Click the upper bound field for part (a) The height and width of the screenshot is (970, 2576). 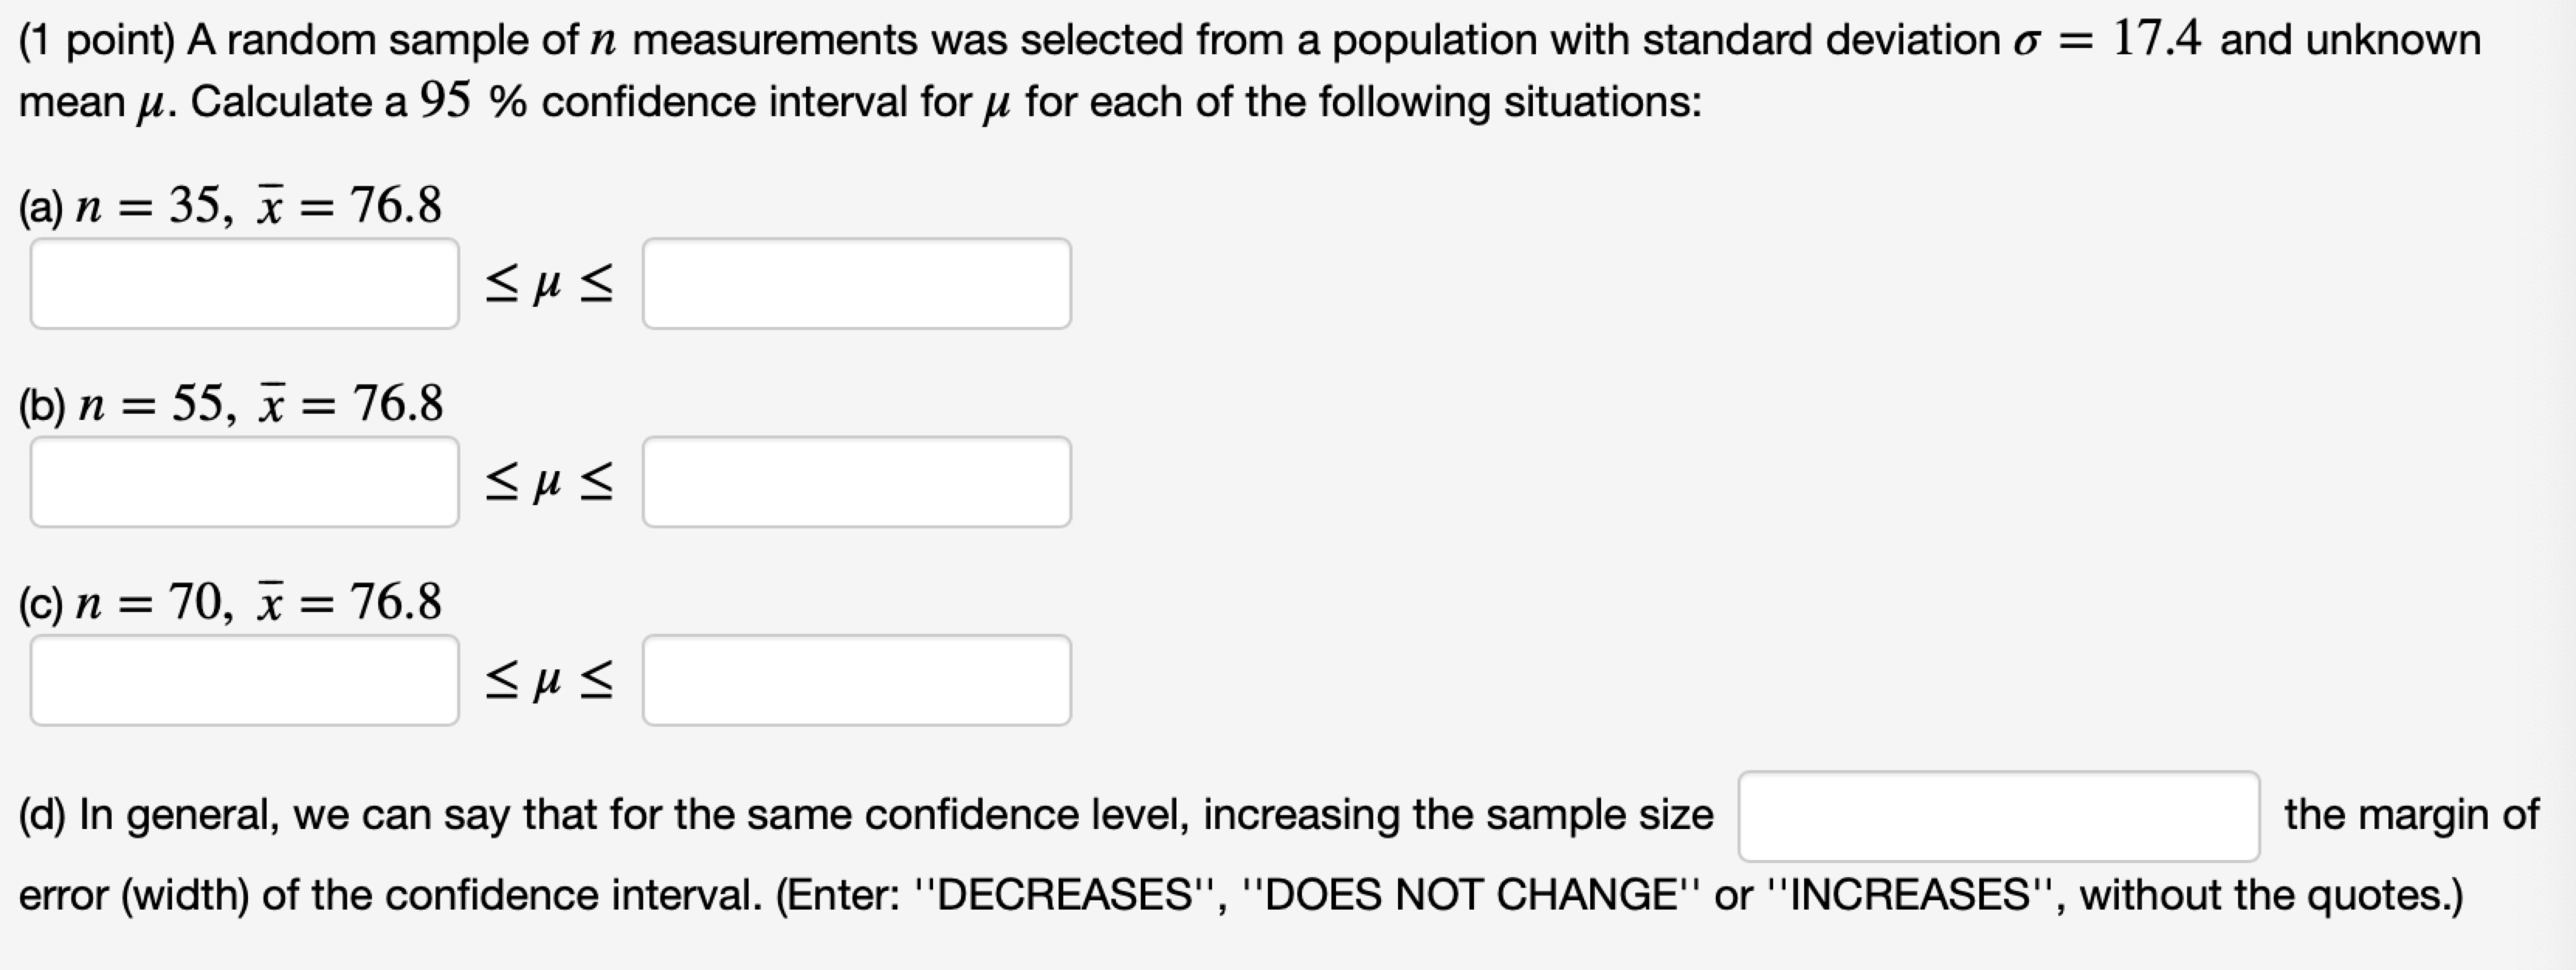tap(856, 283)
